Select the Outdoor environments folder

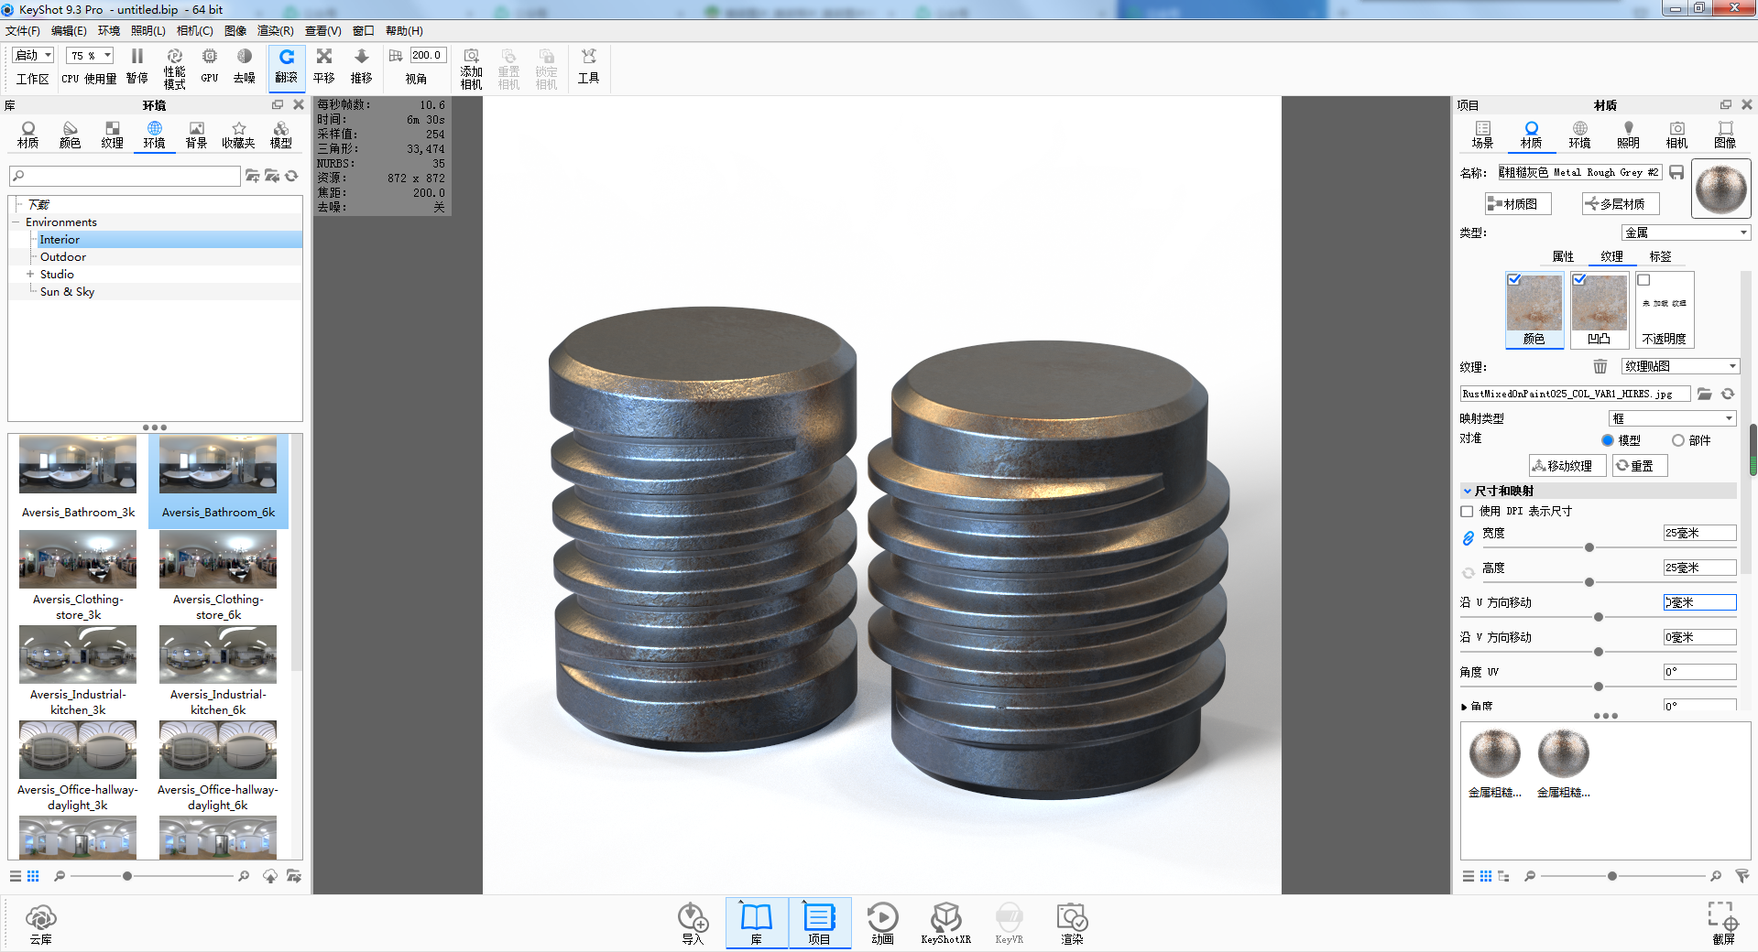pos(63,257)
